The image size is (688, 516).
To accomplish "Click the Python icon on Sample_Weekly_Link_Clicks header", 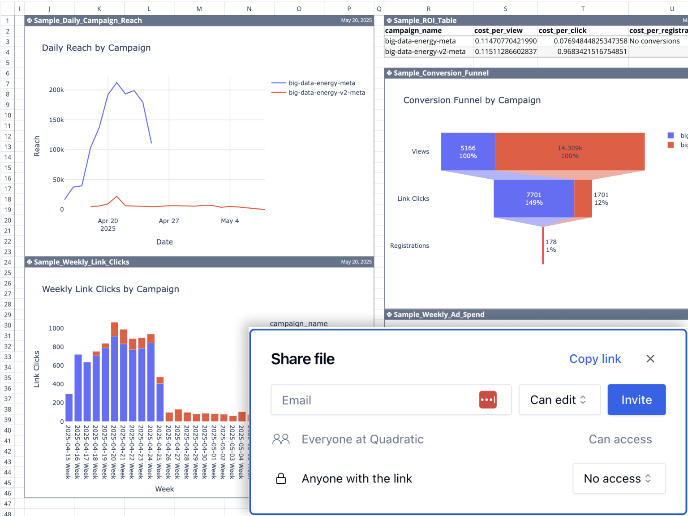I will [x=30, y=262].
